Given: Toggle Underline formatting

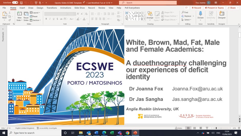Looking at the screenshot, I should coord(54,19).
